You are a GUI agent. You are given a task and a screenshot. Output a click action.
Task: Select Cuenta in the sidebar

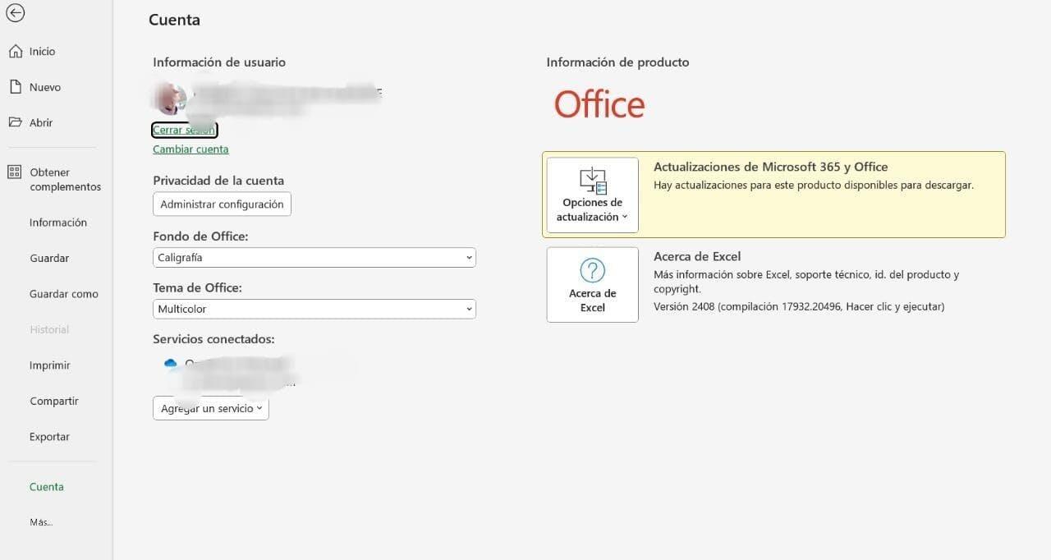(47, 487)
